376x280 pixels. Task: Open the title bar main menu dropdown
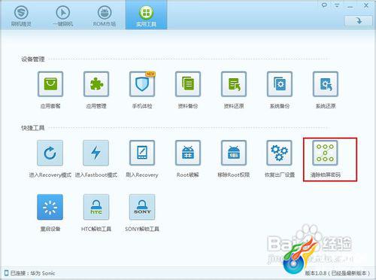coord(337,5)
